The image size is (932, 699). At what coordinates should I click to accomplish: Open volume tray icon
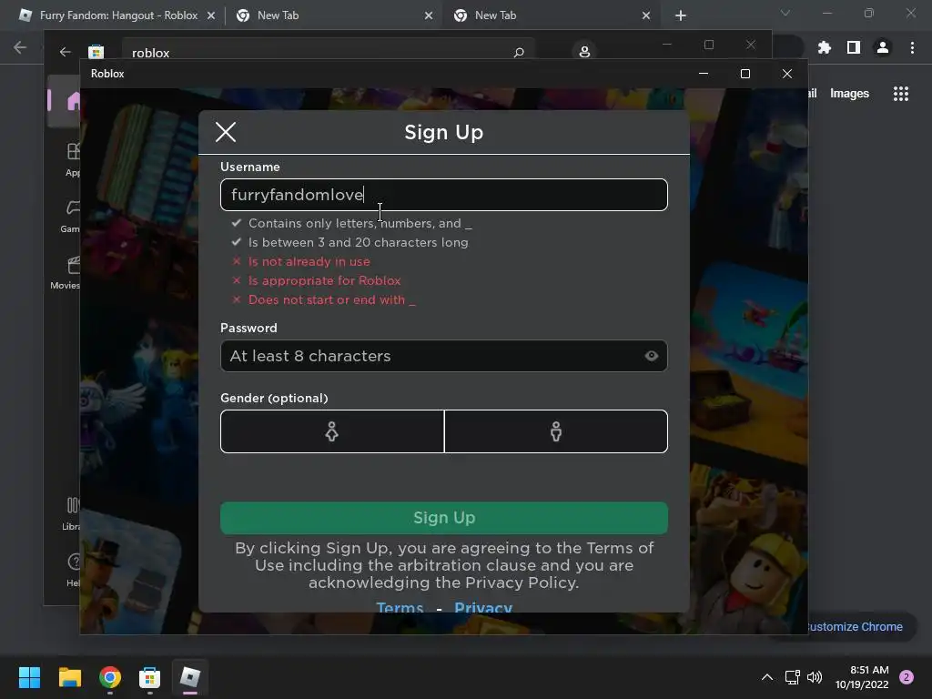(x=815, y=677)
